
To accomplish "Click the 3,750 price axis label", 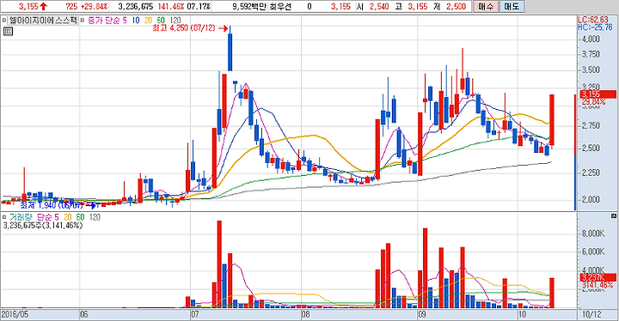I will [x=591, y=54].
